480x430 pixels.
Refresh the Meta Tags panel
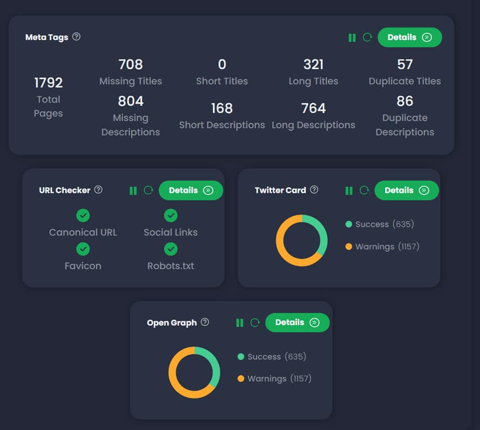click(368, 38)
